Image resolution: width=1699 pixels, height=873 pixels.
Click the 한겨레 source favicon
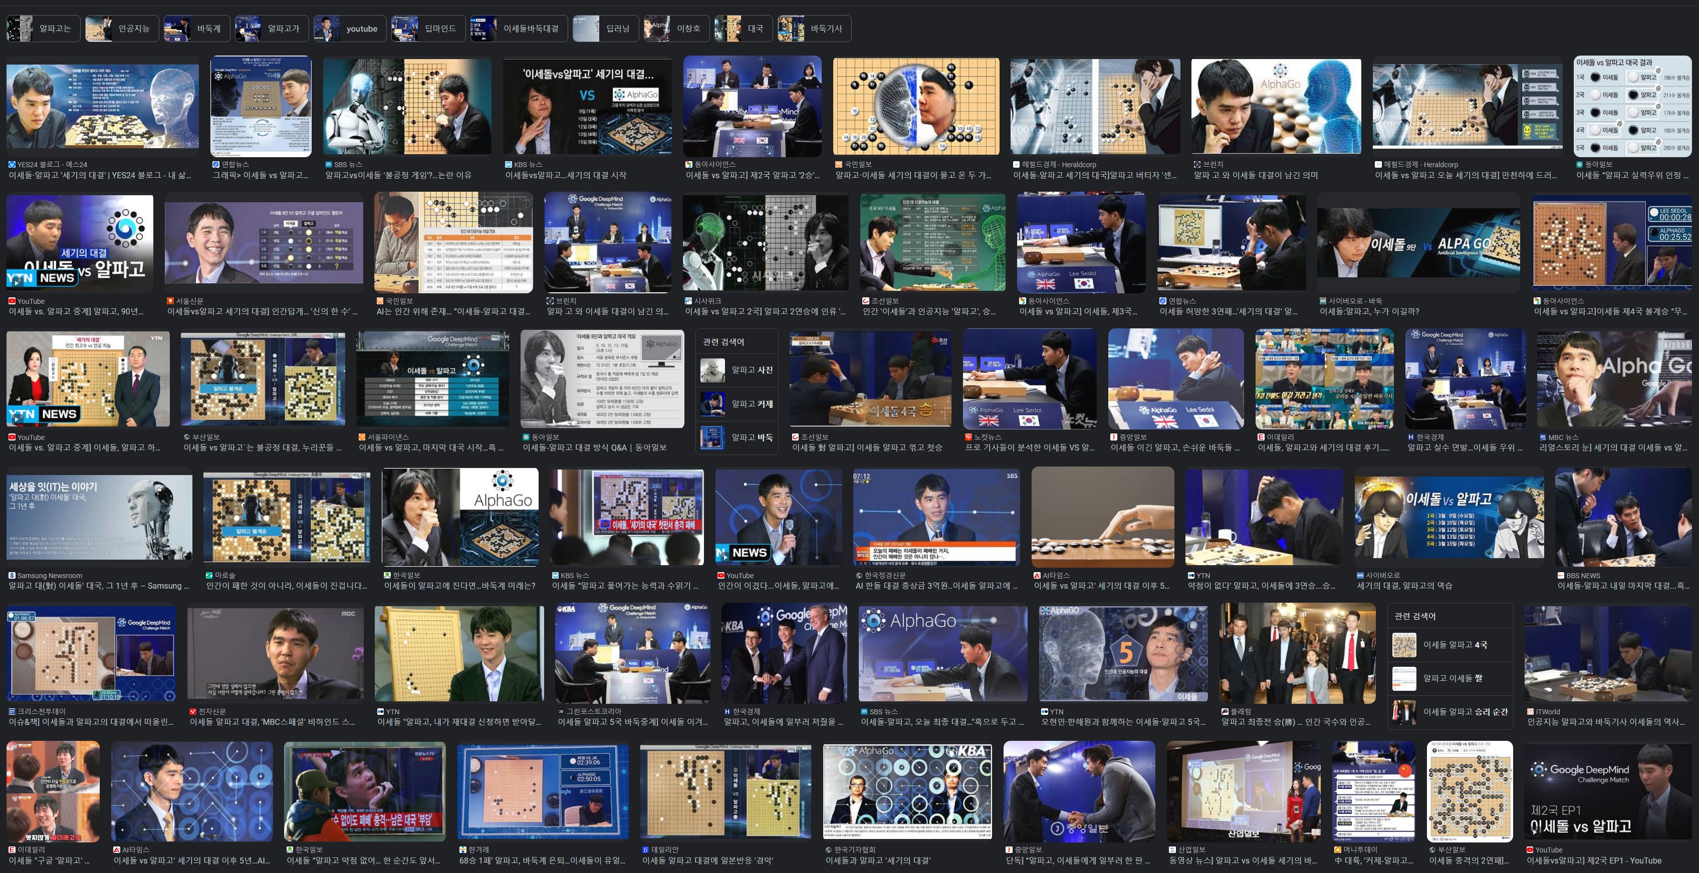point(462,850)
